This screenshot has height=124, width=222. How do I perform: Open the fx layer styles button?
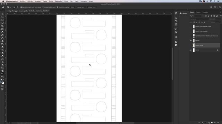203,123
